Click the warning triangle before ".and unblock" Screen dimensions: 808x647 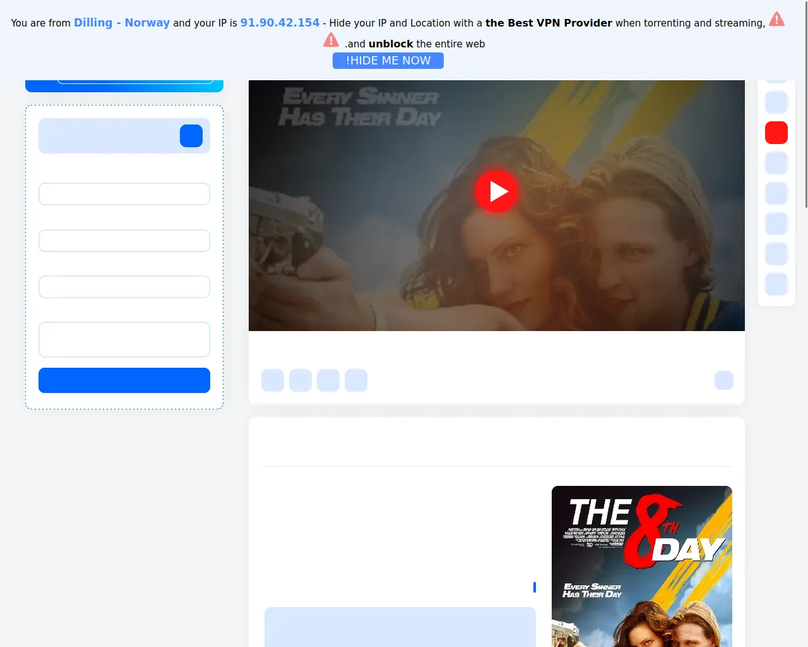331,40
